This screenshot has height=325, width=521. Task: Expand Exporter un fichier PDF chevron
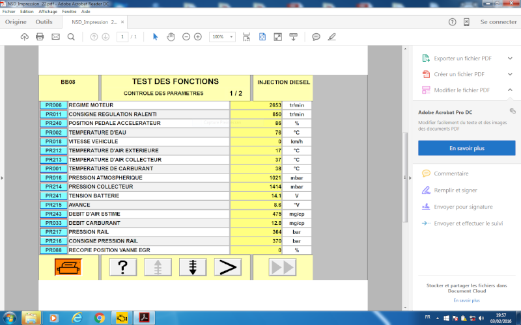510,58
